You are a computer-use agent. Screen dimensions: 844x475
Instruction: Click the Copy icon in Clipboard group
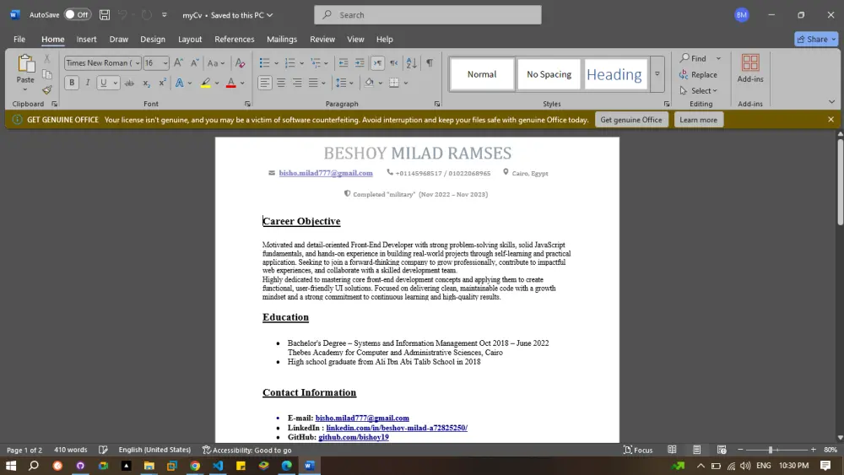[x=47, y=74]
